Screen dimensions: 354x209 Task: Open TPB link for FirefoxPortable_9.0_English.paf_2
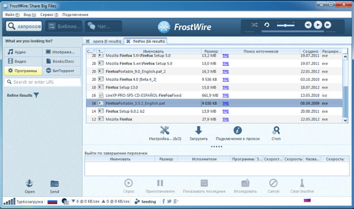pos(226,72)
